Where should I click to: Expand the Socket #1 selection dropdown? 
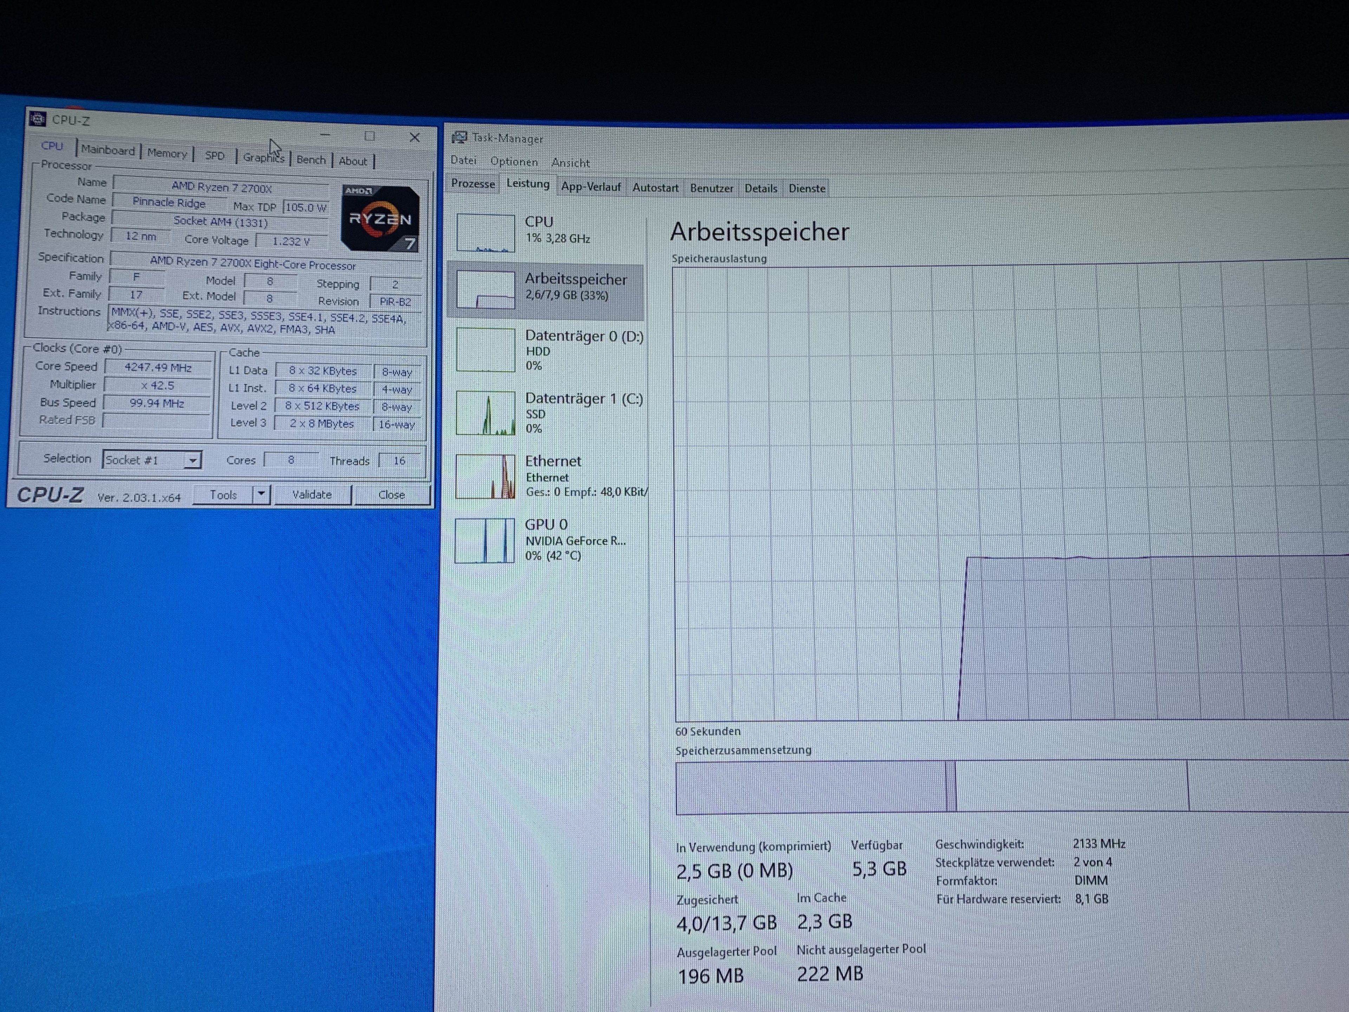point(192,461)
